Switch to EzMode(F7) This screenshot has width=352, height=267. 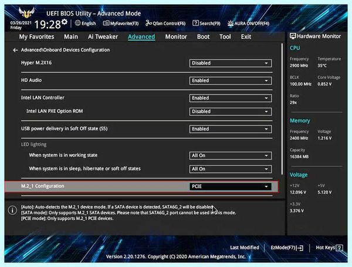click(287, 248)
